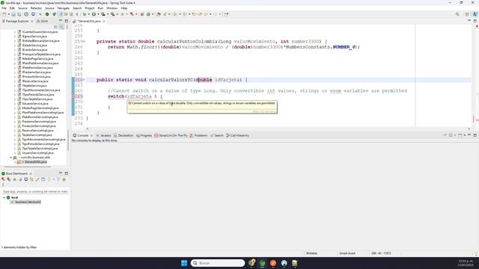This screenshot has height=269, width=479.
Task: Toggle Link with Editor in Package Explorer
Action: [x=61, y=27]
